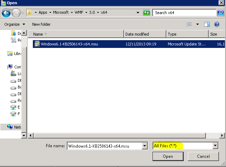
Task: Select Downloads folder icon in sidebar
Action: coord(13,33)
